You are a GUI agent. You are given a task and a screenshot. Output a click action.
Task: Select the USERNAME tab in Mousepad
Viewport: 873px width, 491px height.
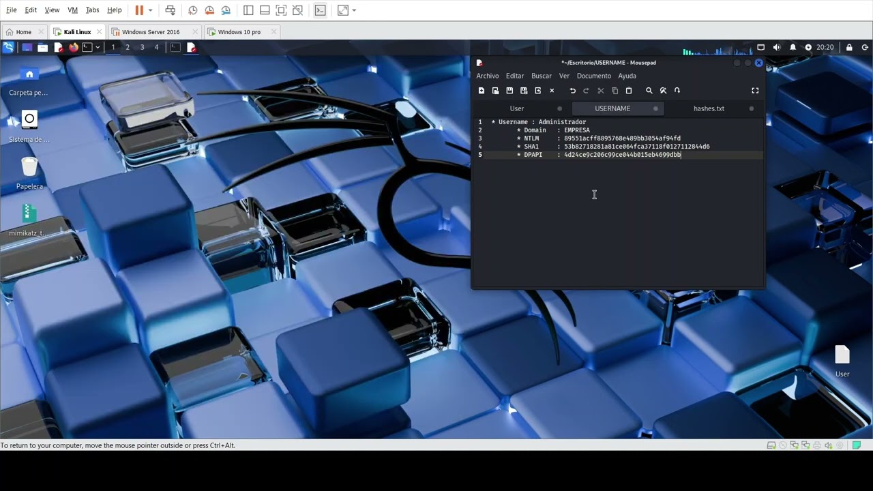pos(612,108)
